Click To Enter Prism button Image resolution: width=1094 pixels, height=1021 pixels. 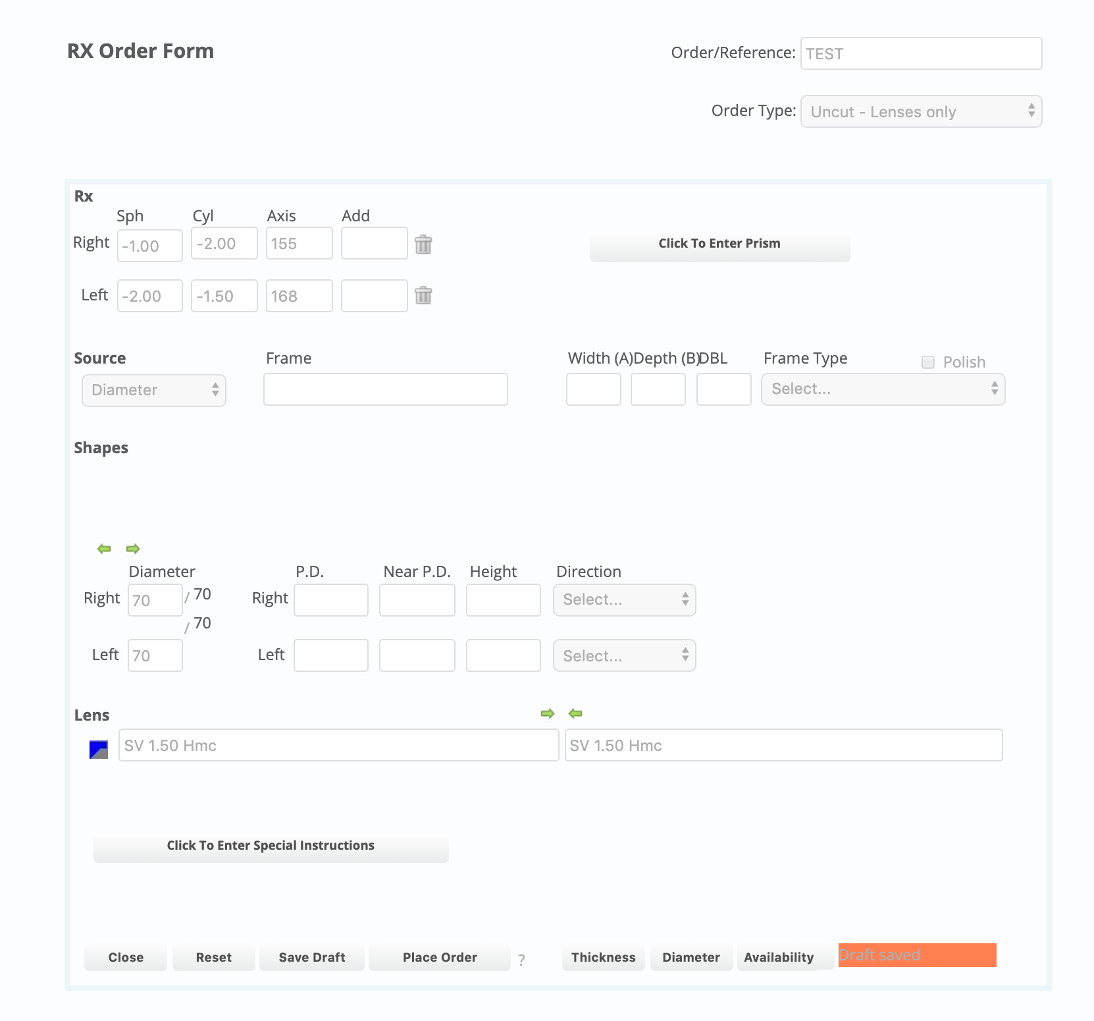[x=719, y=244]
